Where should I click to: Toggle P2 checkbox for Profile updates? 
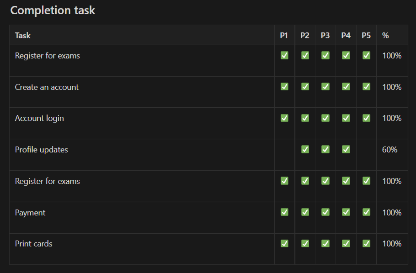pyautogui.click(x=305, y=149)
